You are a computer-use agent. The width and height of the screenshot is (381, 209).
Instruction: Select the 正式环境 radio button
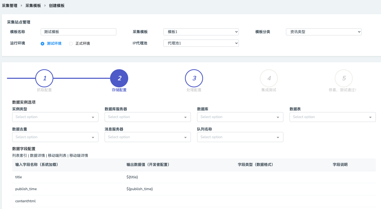71,43
